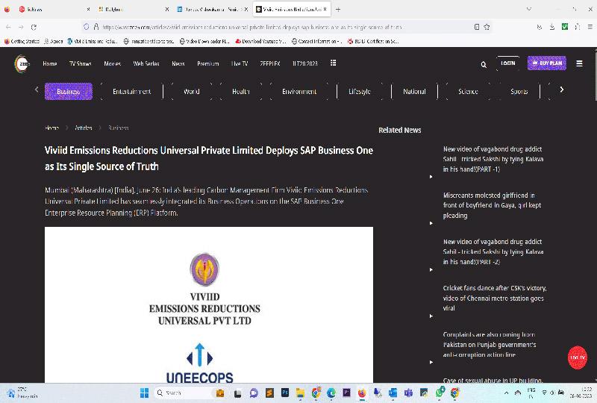The width and height of the screenshot is (597, 403).
Task: Show hidden system tray icons
Action: [x=506, y=393]
